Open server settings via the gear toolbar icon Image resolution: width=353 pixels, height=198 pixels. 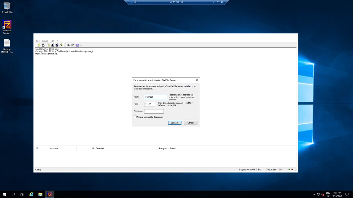pyautogui.click(x=49, y=45)
